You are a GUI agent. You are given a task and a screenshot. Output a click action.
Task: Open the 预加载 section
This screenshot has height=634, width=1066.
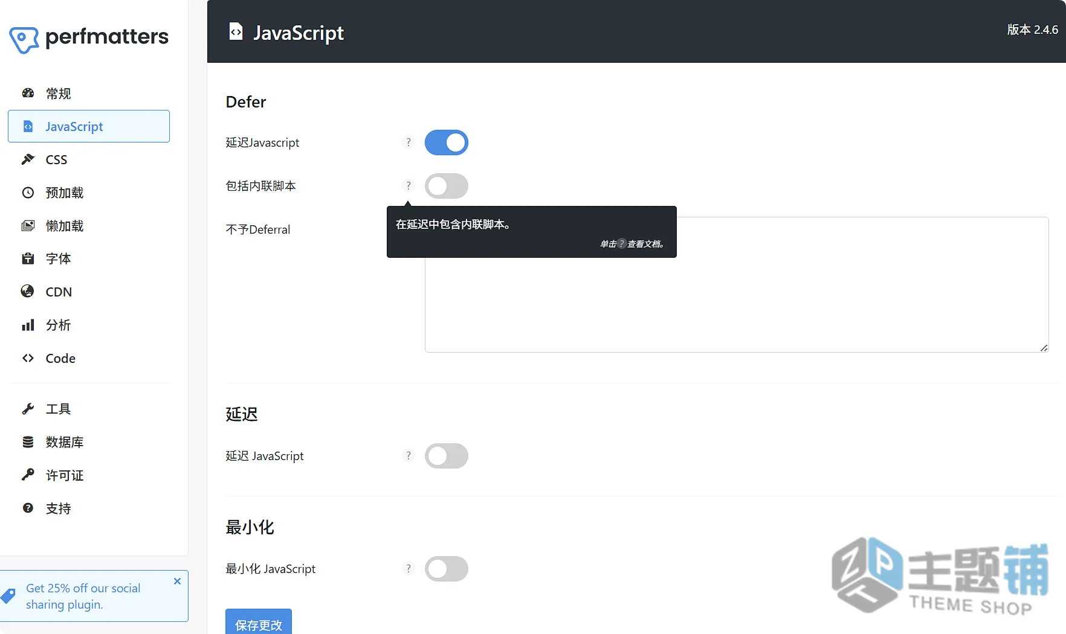click(89, 193)
